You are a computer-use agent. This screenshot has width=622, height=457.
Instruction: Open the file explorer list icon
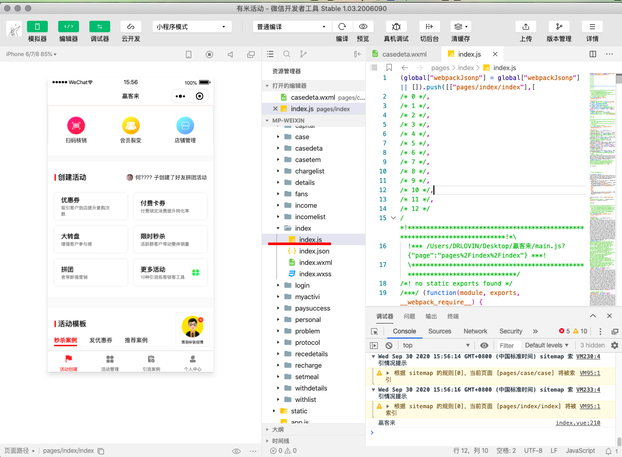click(270, 54)
